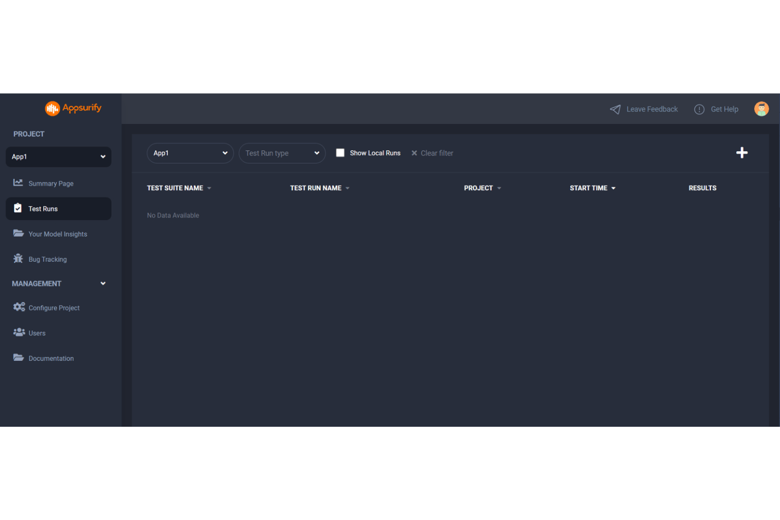
Task: Collapse the Management section chevron
Action: (x=103, y=283)
